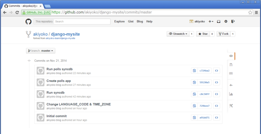
Task: Open the Initial commit link
Action: point(56,116)
